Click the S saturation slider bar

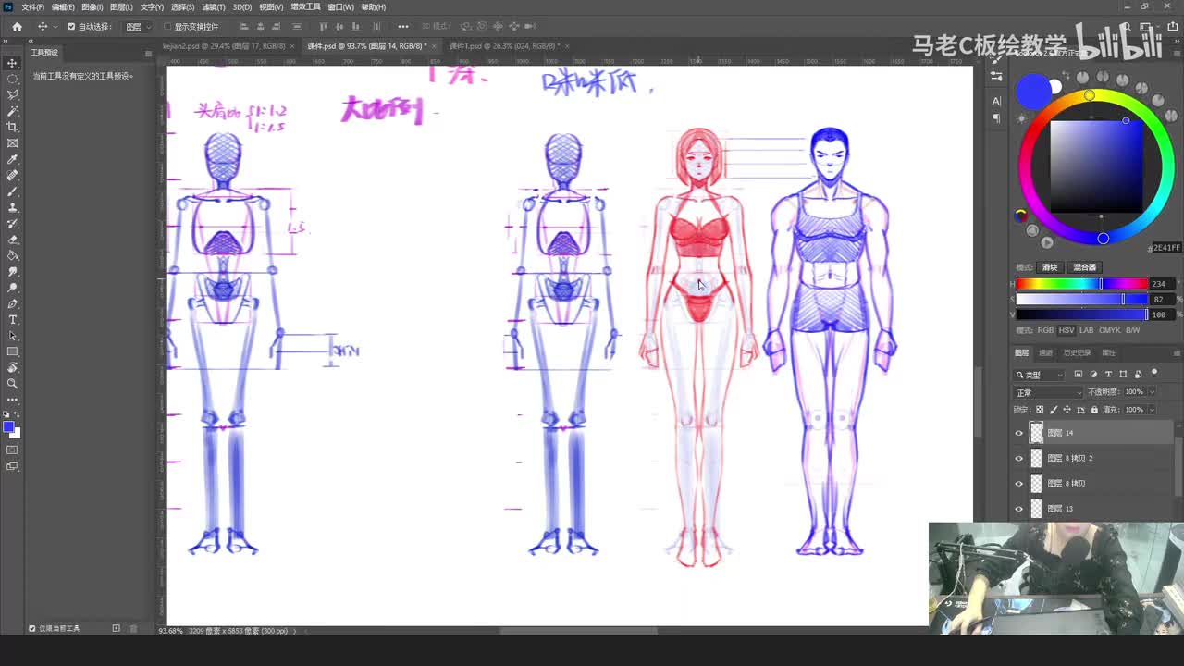pyautogui.click(x=1081, y=300)
